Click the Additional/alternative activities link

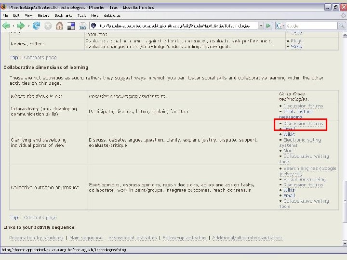[246, 237]
